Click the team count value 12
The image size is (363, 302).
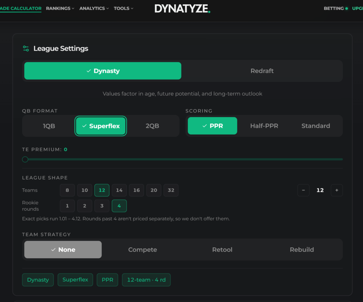pos(320,190)
